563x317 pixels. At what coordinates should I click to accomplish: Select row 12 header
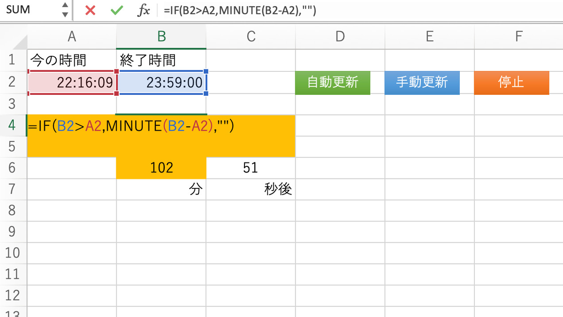pyautogui.click(x=13, y=294)
